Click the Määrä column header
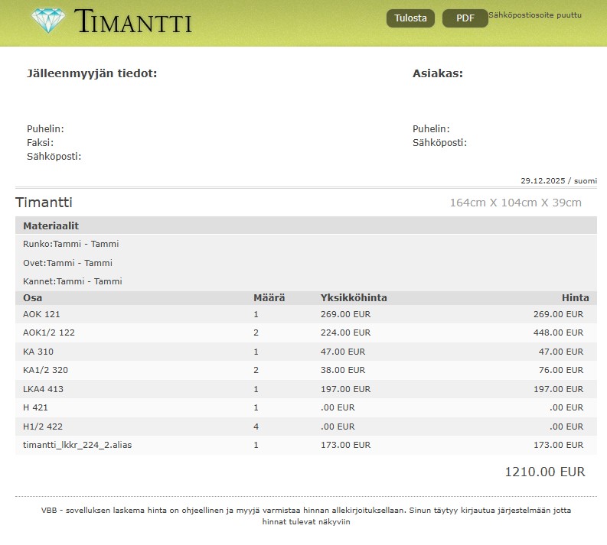607x545 pixels. 269,298
